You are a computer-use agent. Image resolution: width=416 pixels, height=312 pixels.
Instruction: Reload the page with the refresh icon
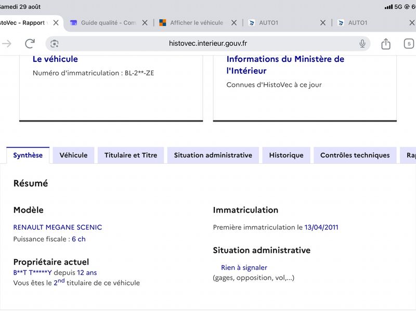30,44
